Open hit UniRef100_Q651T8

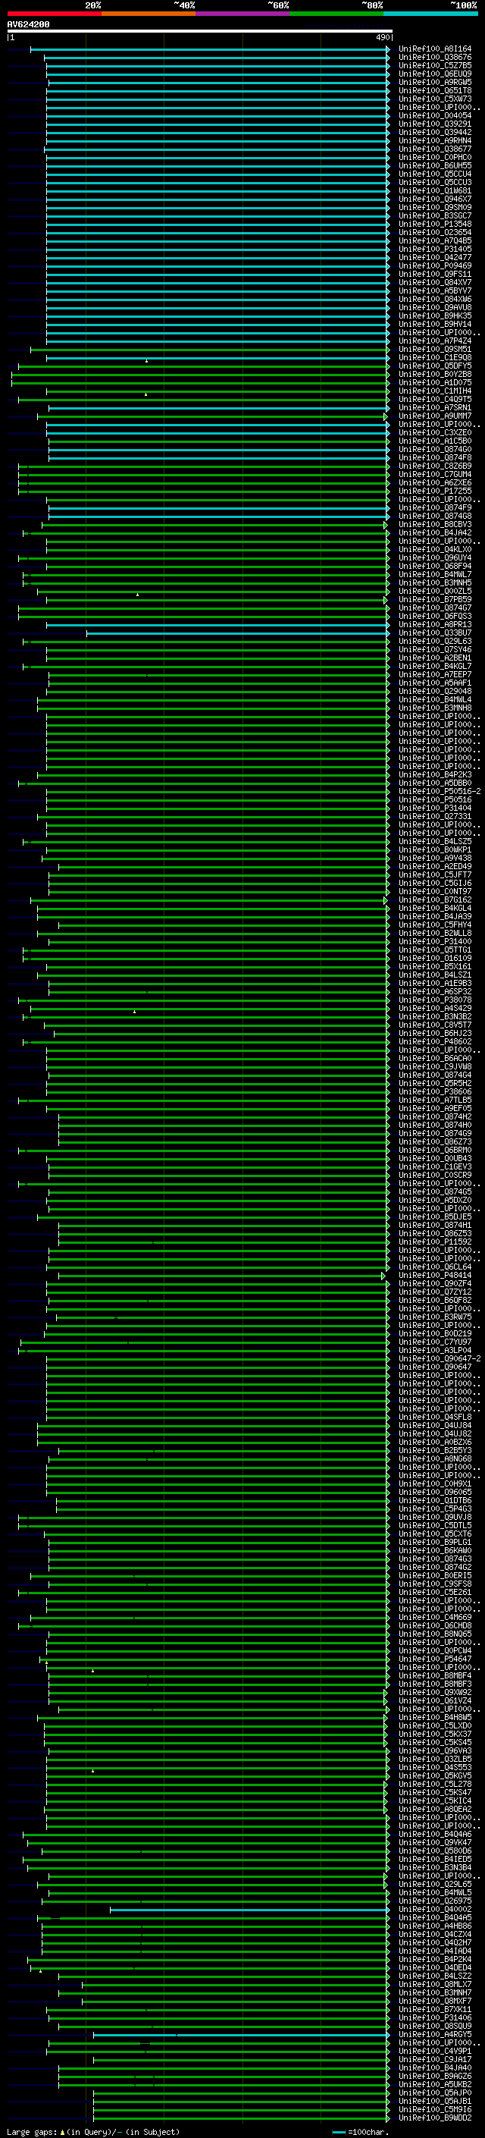point(435,90)
